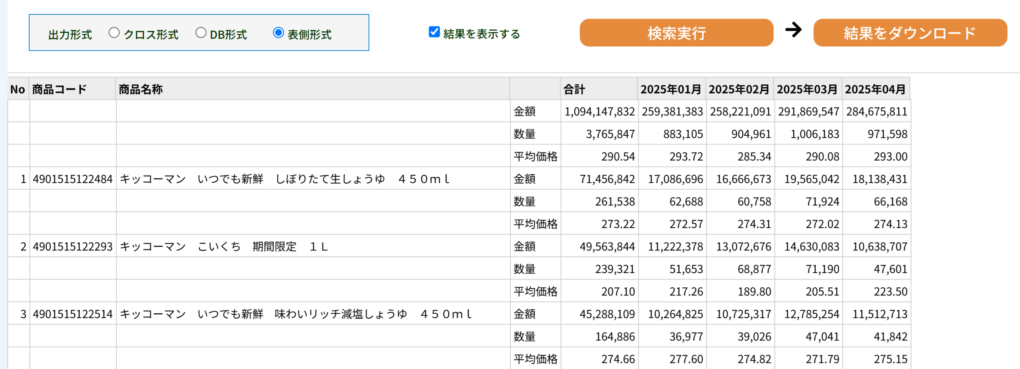Viewport: 1020px width, 369px height.
Task: Click the 結果をダウンロード button
Action: [910, 33]
